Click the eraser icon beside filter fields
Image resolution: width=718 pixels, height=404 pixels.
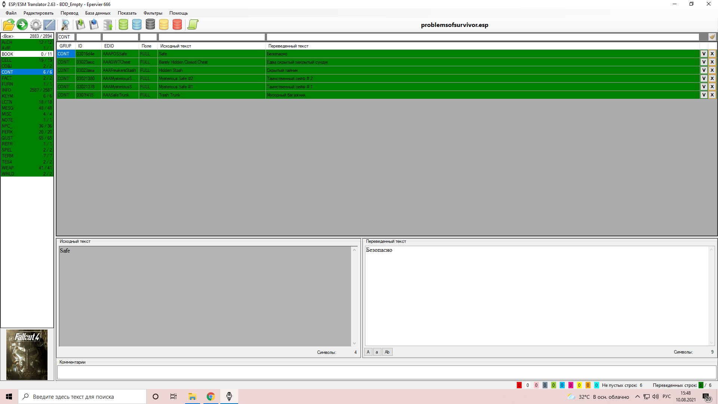coord(712,37)
